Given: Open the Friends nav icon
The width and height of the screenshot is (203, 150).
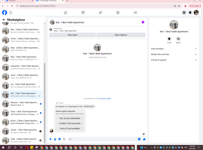Looking at the screenshot, I should 100,13.
